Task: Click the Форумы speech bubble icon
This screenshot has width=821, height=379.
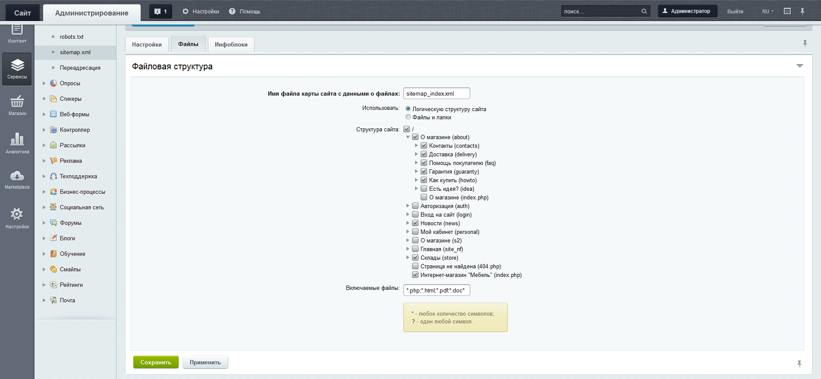Action: pos(53,223)
